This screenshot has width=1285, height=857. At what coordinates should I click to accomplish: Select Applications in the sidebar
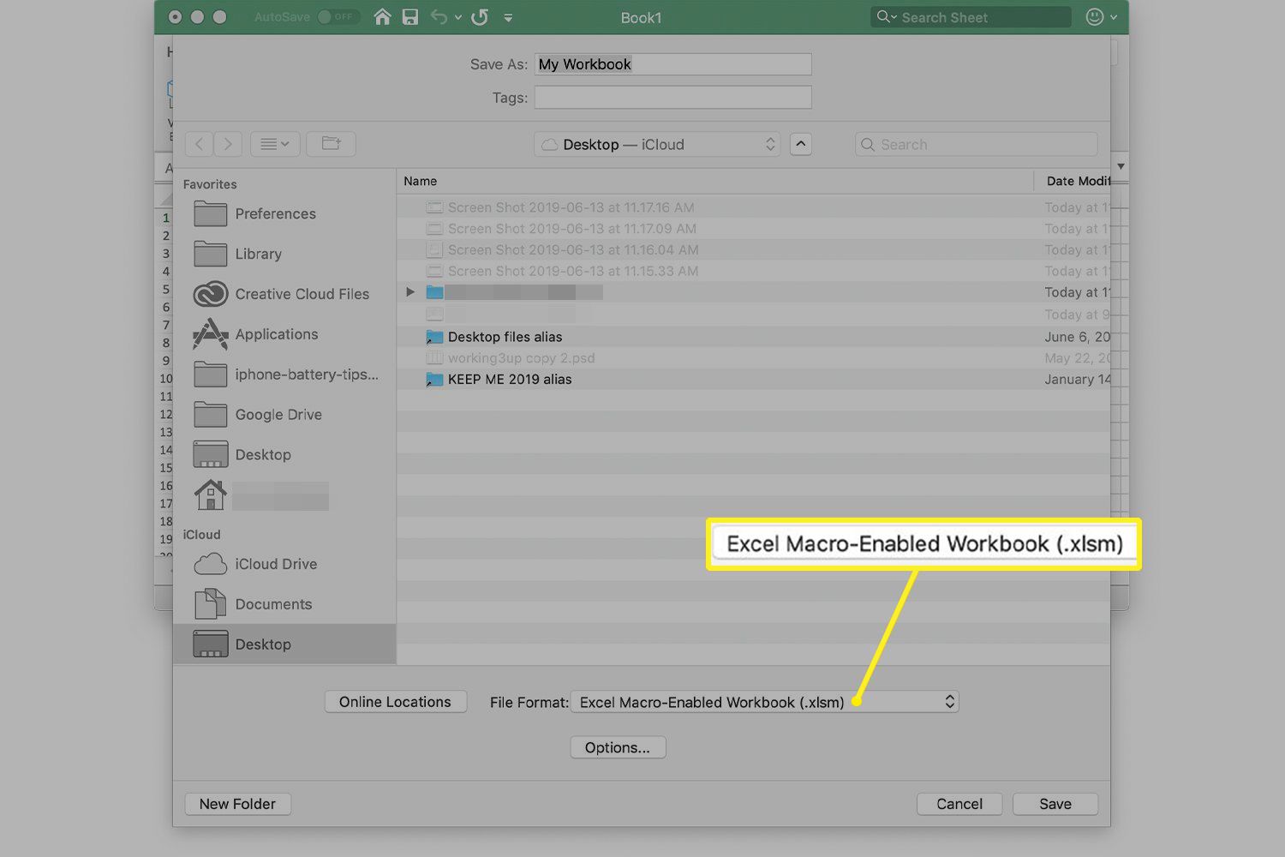[x=284, y=334]
